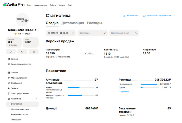Collapse the Аналитика sidebar section
The width and height of the screenshot is (182, 123).
[x=36, y=99]
